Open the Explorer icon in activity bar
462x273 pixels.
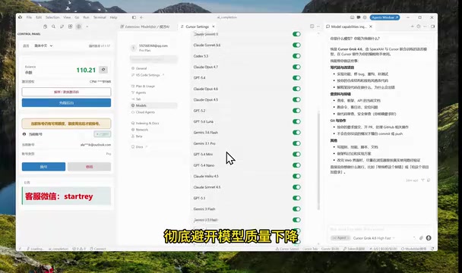(45, 27)
